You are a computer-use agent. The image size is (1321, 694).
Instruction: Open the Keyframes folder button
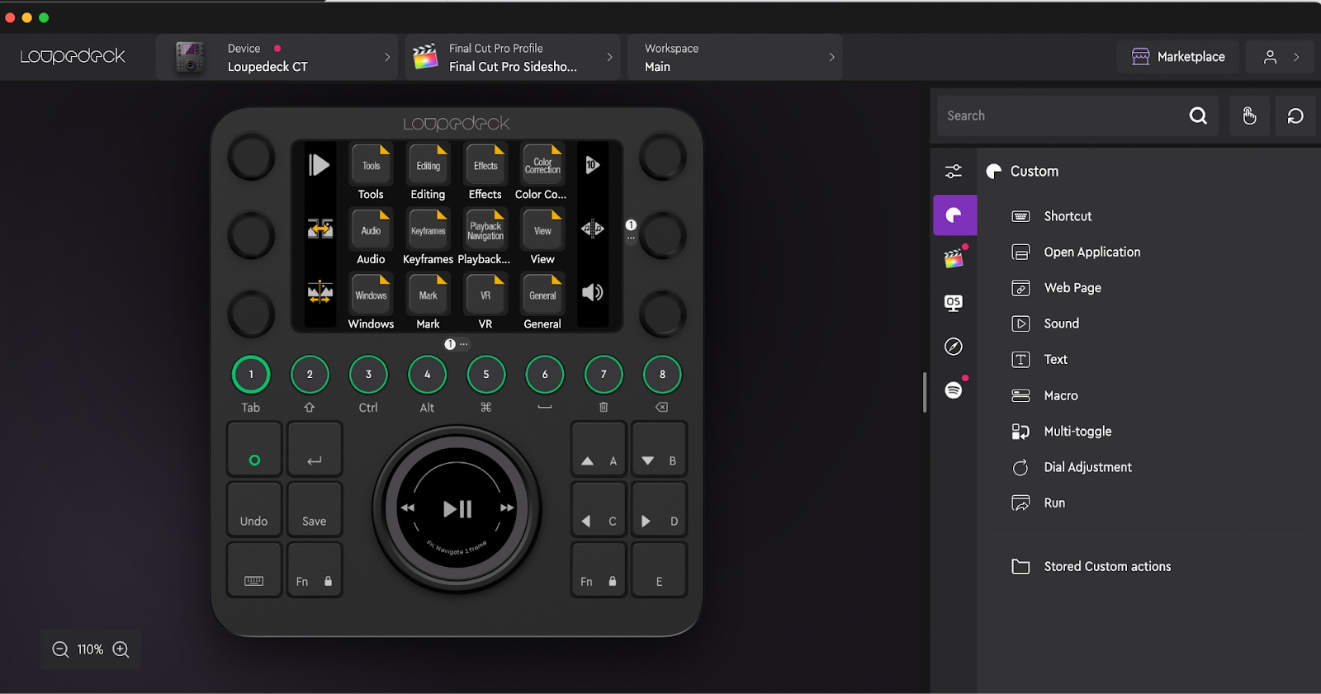tap(428, 230)
